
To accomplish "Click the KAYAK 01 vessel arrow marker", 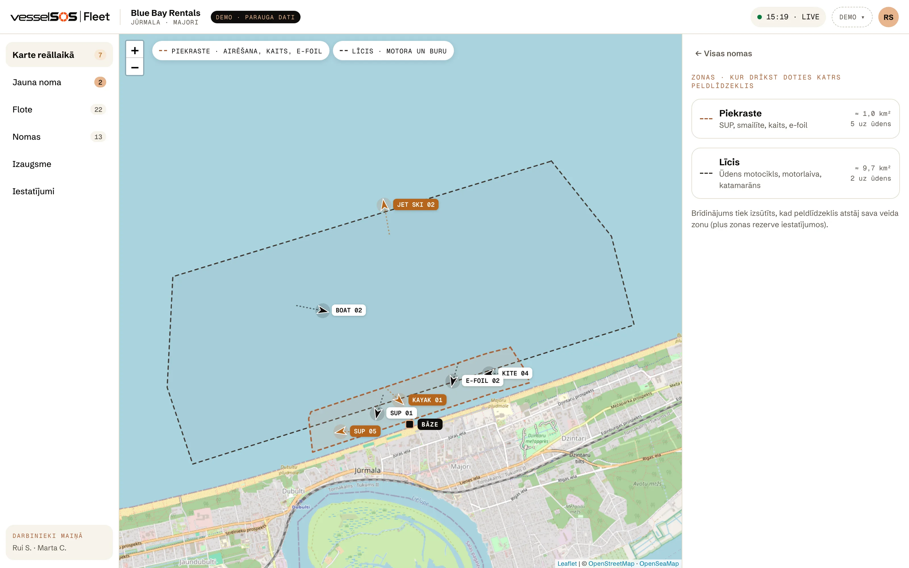I will (399, 400).
